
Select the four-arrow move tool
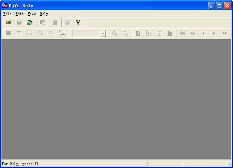(51, 33)
